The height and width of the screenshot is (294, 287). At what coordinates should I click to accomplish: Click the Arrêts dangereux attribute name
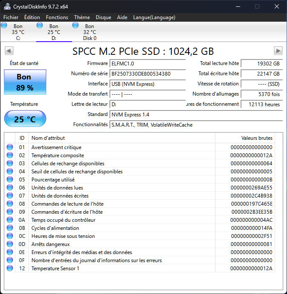[x=51, y=244]
